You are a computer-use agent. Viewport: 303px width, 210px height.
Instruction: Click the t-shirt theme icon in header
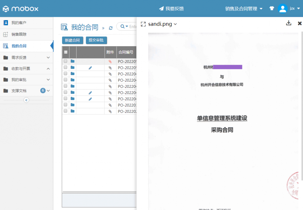point(272,9)
